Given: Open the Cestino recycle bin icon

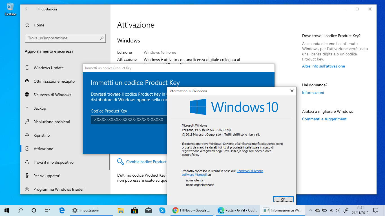Looking at the screenshot, I should 10,9.
